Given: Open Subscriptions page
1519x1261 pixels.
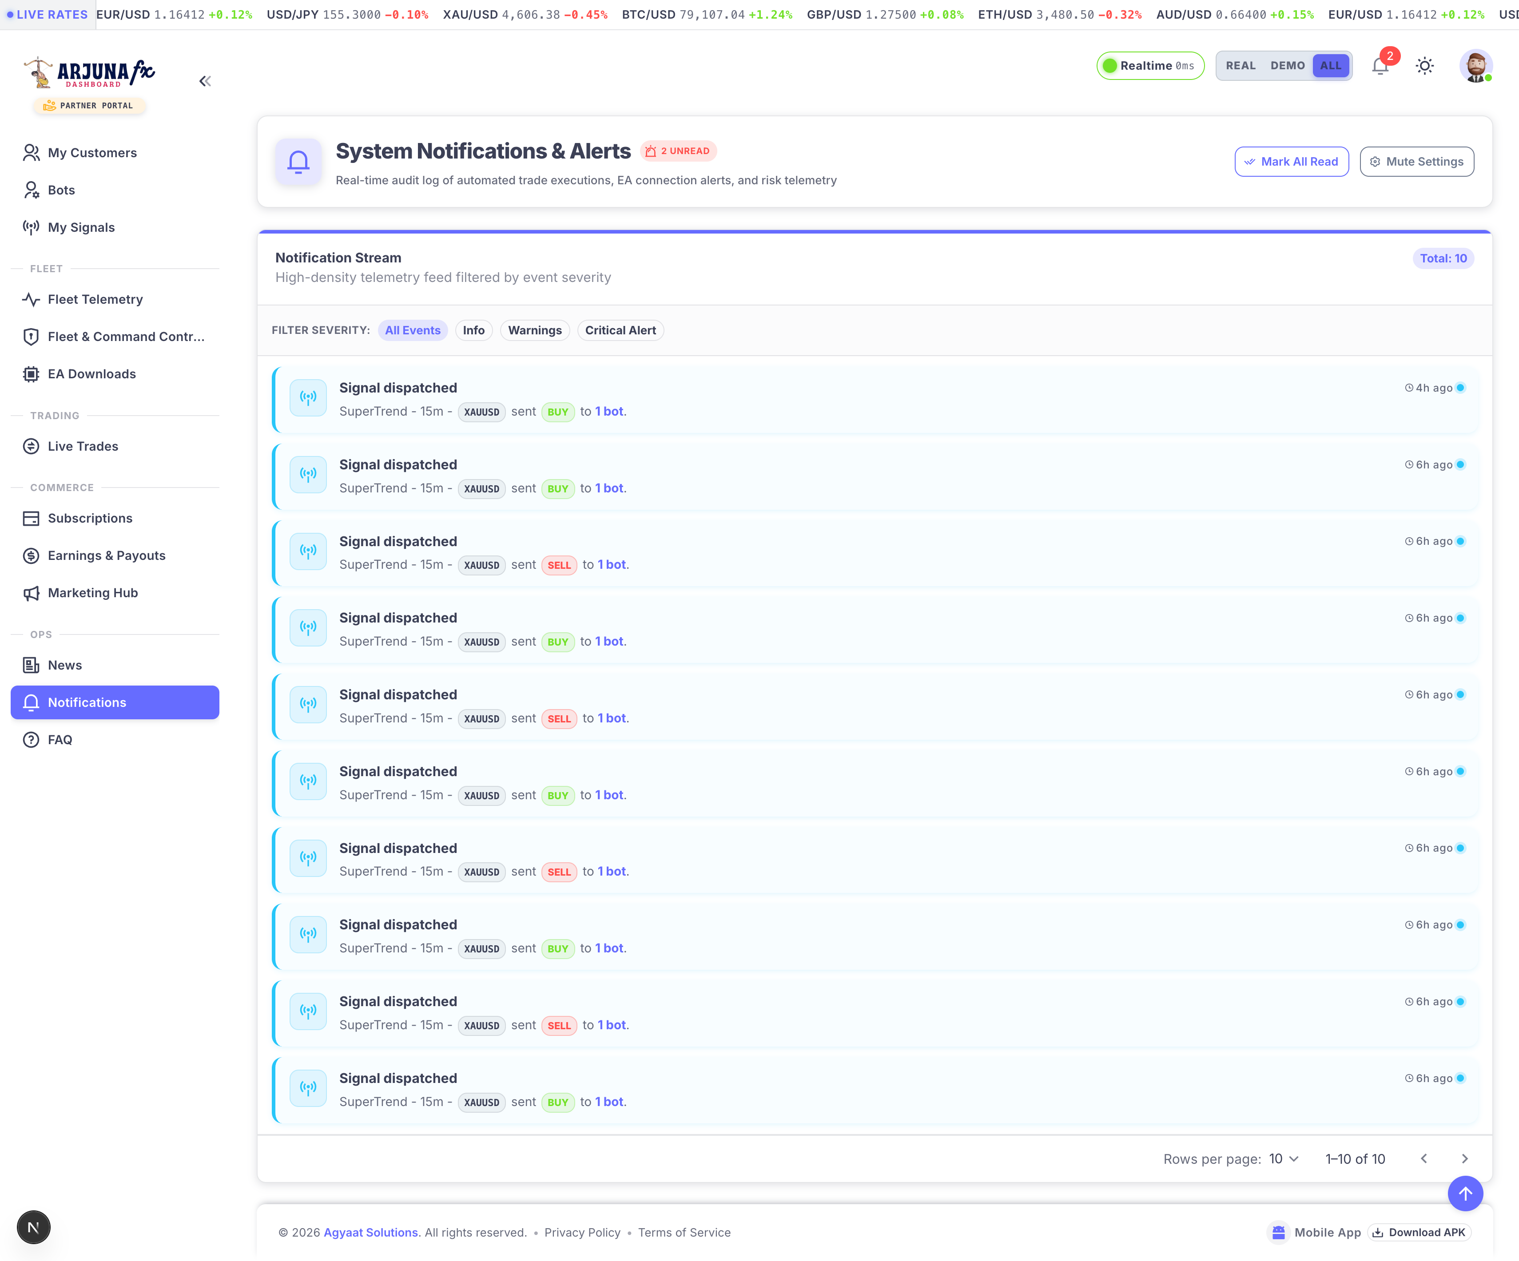Looking at the screenshot, I should point(115,519).
